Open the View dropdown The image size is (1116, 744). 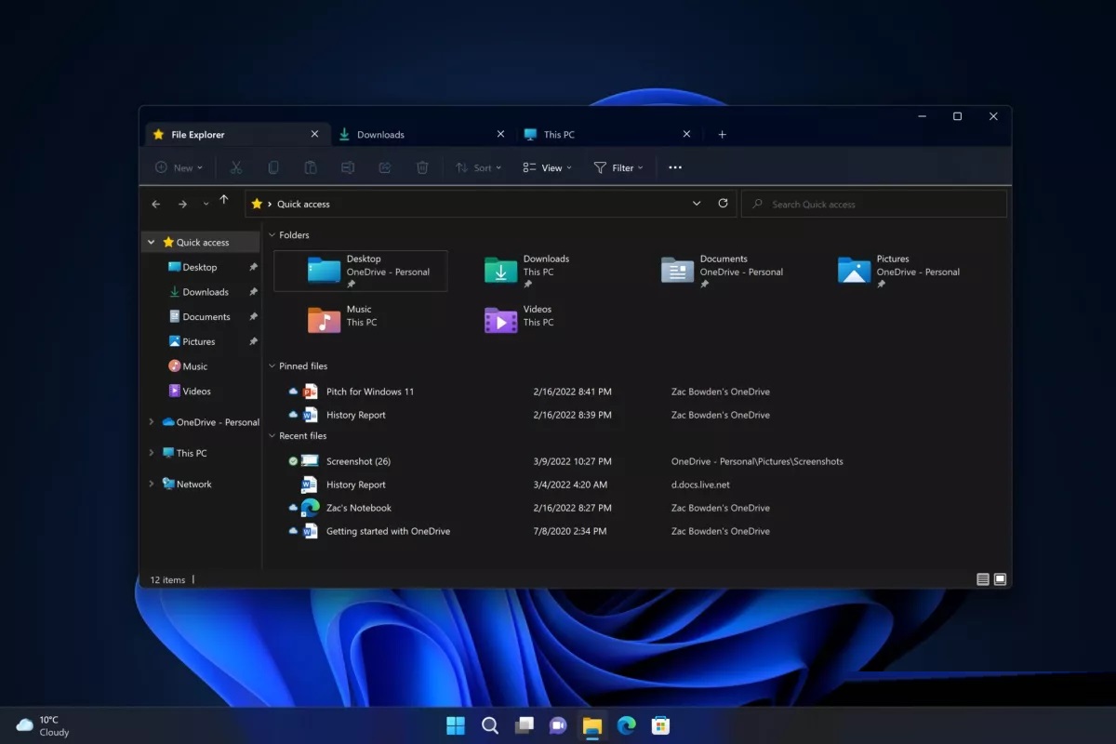point(548,167)
